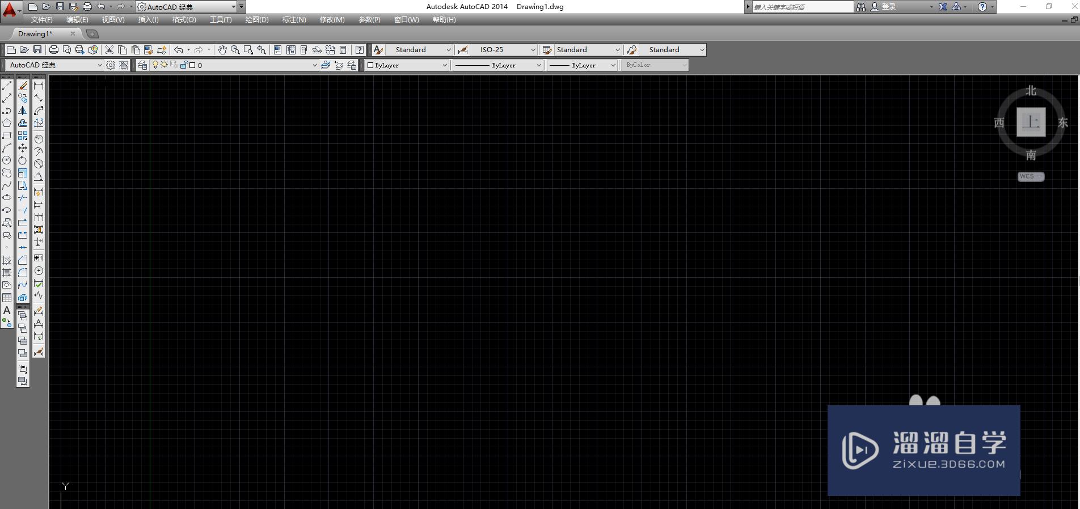This screenshot has width=1080, height=509.
Task: Toggle layer 0 freeze sun icon
Action: click(164, 65)
